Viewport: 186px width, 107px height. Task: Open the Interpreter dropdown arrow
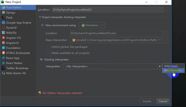[160, 66]
